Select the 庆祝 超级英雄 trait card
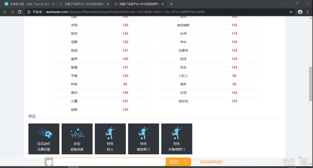 click(x=77, y=139)
